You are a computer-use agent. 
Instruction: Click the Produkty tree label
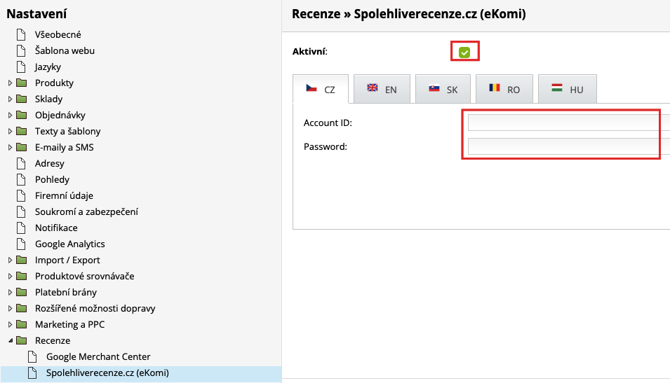point(54,83)
